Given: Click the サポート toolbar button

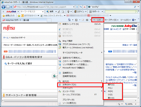Looking at the screenshot, I should tap(95, 12).
